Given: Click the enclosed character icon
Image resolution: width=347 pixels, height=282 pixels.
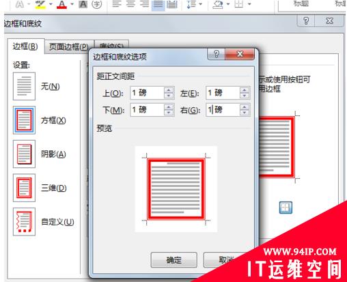Looking at the screenshot, I should click(97, 4).
